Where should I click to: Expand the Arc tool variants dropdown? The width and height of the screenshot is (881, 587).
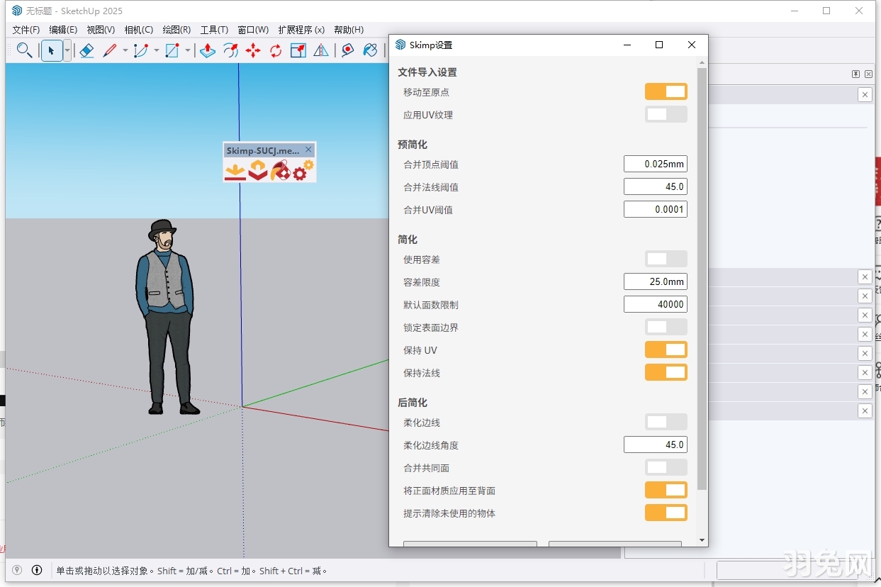157,50
